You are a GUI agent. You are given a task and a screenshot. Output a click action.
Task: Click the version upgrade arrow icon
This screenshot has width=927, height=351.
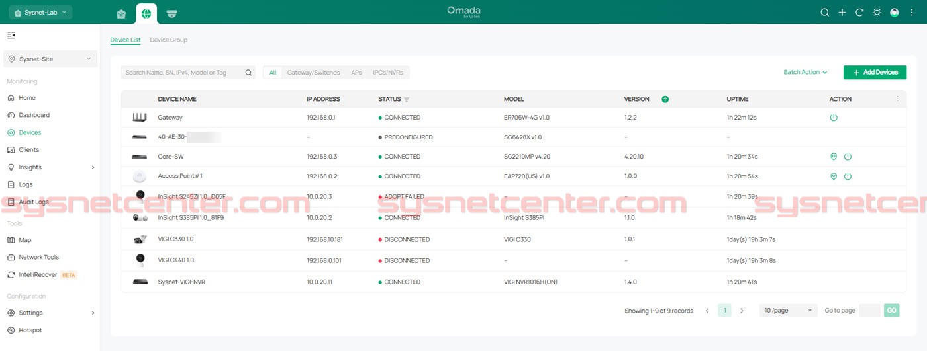[x=665, y=99]
